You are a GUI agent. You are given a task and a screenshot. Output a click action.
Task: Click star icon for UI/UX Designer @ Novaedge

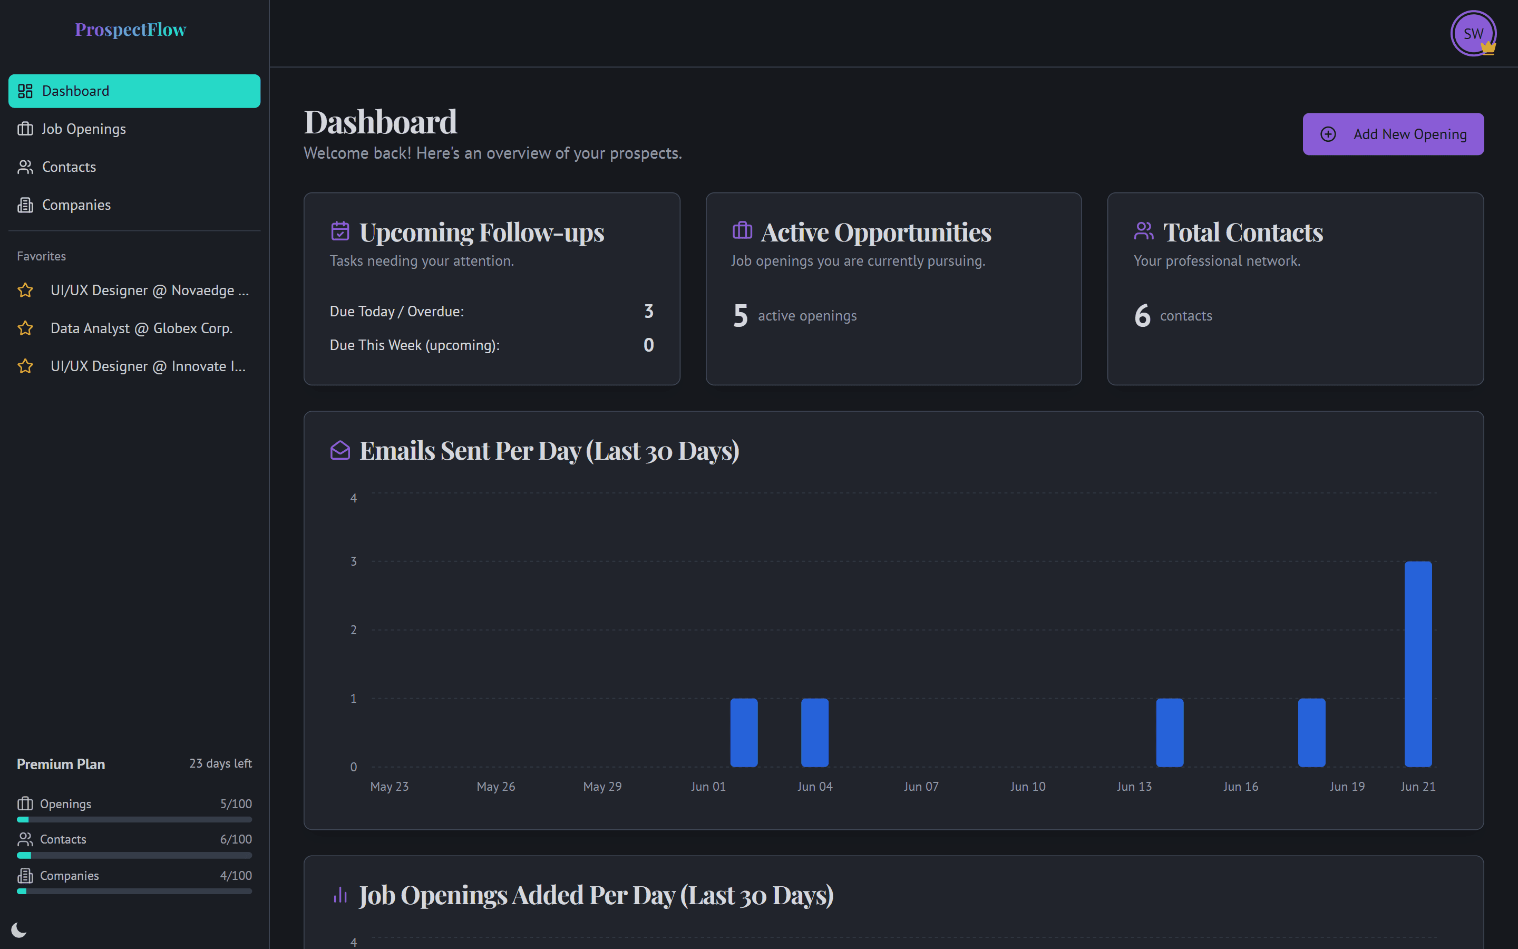click(25, 290)
